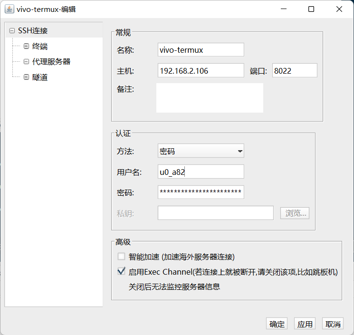Focus the 端口 field showing 8022
The height and width of the screenshot is (335, 354).
click(295, 70)
